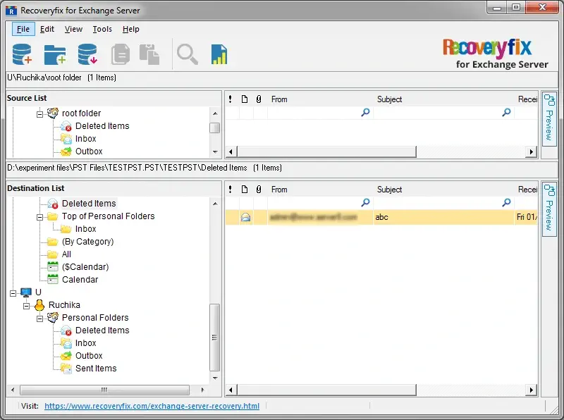Click the Report chart toolbar icon
This screenshot has width=564, height=420.
(x=219, y=55)
